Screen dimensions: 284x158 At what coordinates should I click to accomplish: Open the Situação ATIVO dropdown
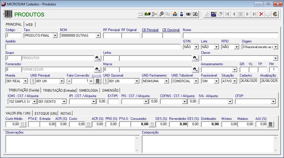click(x=235, y=81)
